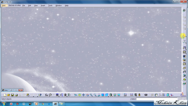
Task: Click the What's This help icon
Action: [x=40, y=95]
